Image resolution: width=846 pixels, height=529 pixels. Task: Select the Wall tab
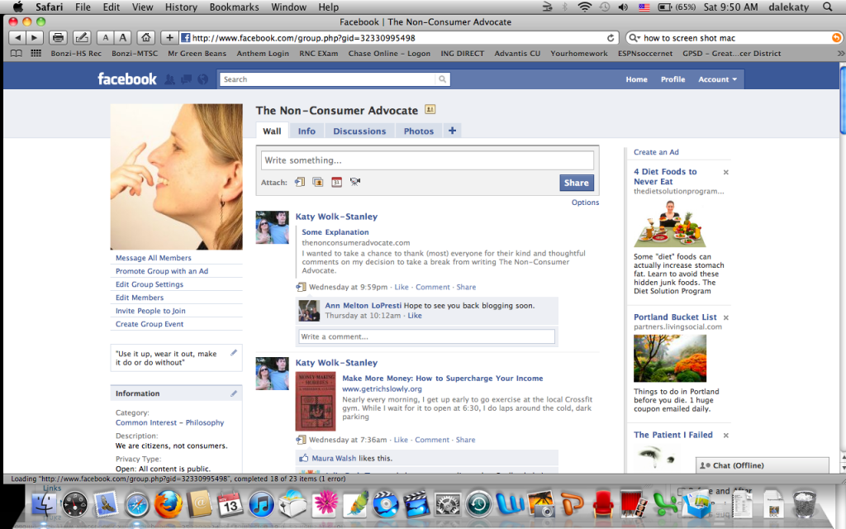tap(272, 131)
